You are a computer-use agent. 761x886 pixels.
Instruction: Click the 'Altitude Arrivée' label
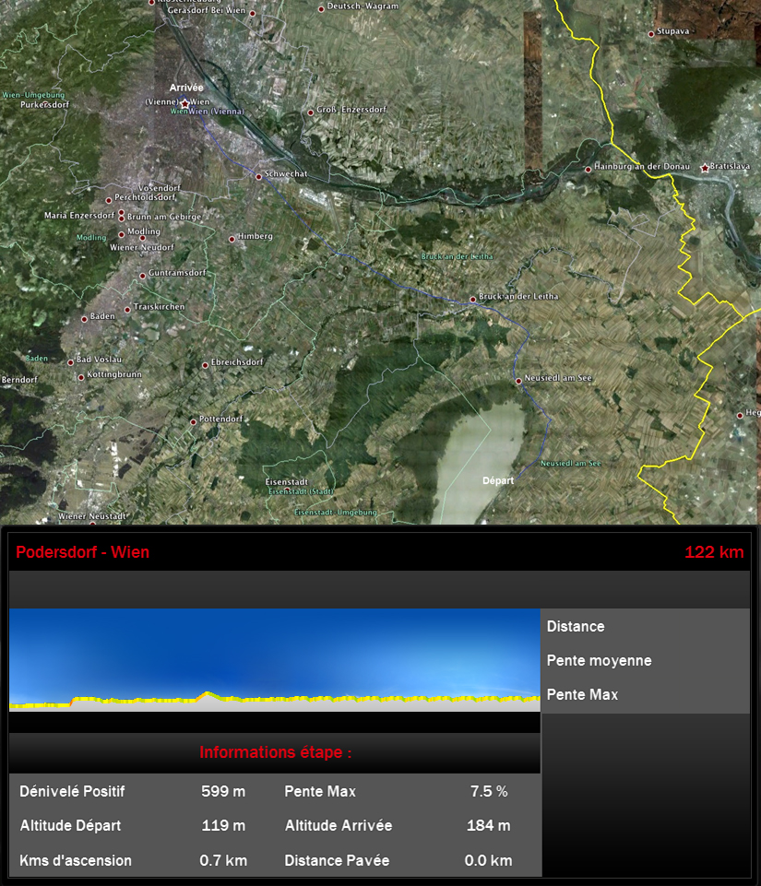(x=339, y=825)
